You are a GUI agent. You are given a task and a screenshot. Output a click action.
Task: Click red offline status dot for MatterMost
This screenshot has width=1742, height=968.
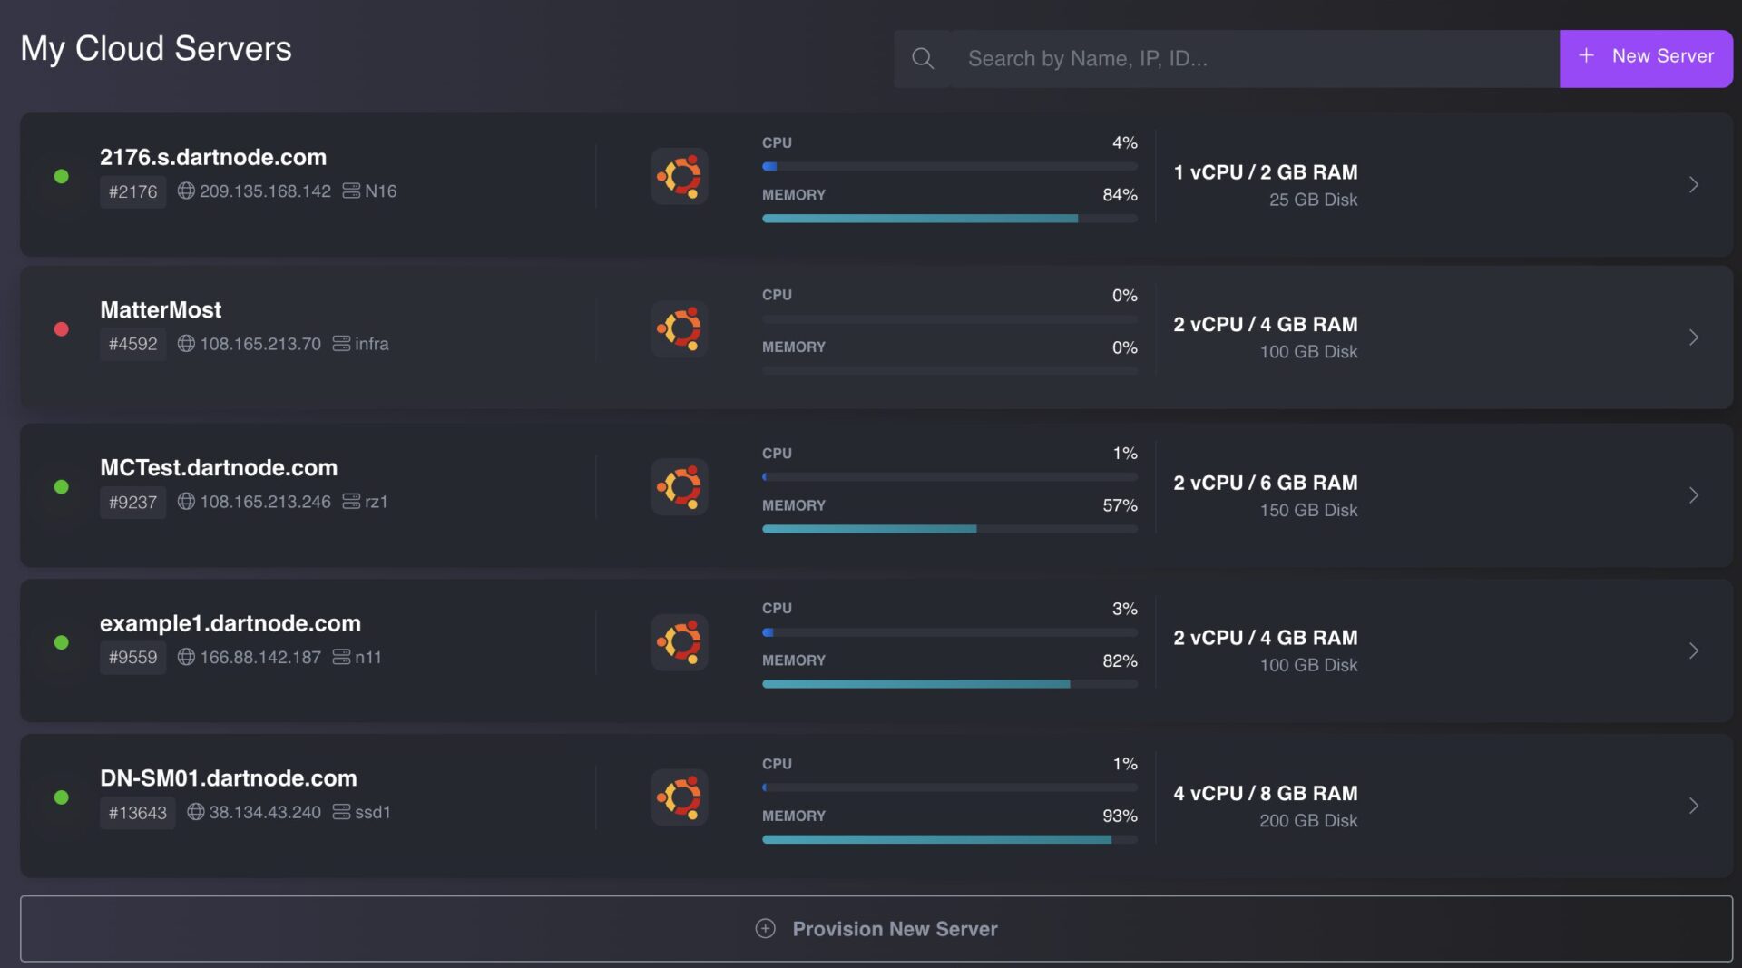tap(62, 329)
